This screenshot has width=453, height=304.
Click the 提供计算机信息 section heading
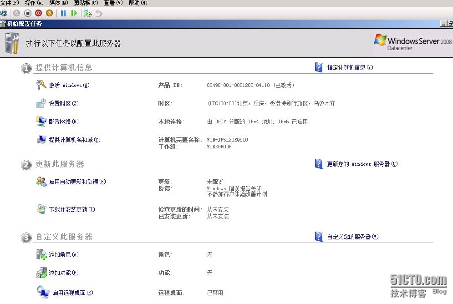pyautogui.click(x=64, y=67)
